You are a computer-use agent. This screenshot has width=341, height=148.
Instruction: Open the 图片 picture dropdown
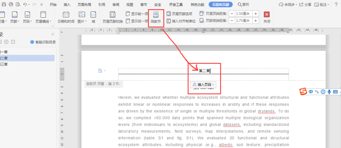[82, 17]
